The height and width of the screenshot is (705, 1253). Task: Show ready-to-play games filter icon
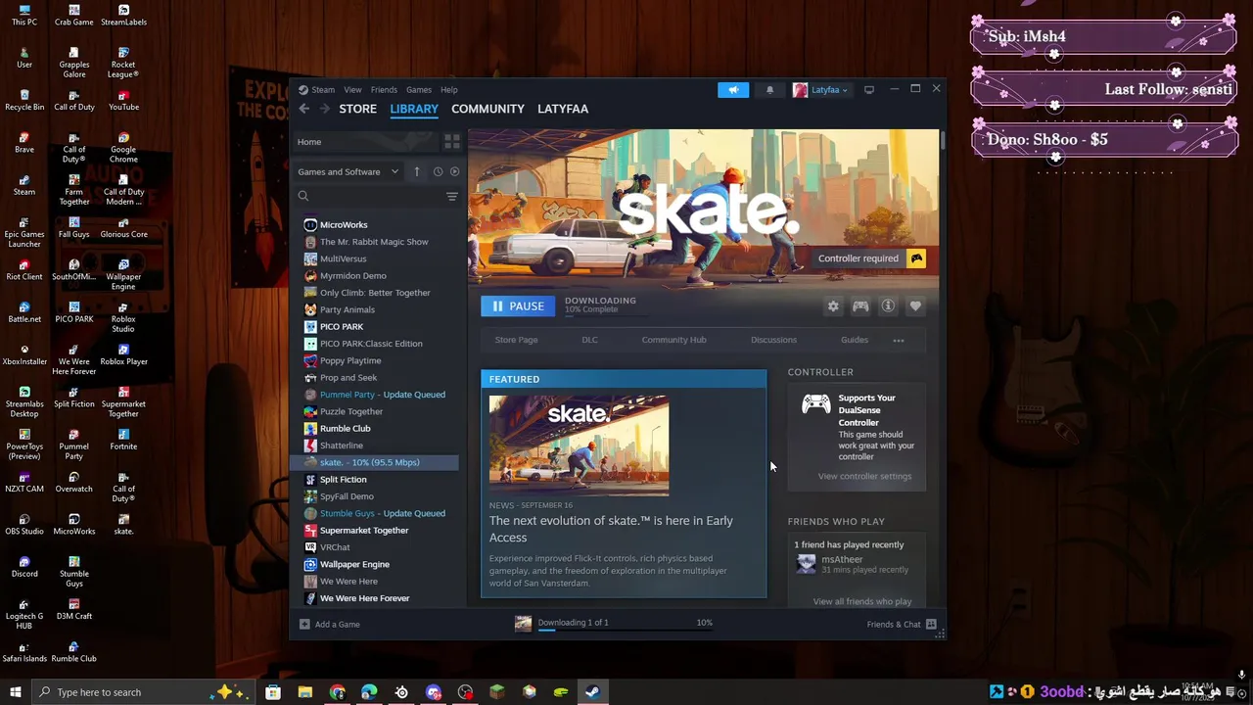454,171
